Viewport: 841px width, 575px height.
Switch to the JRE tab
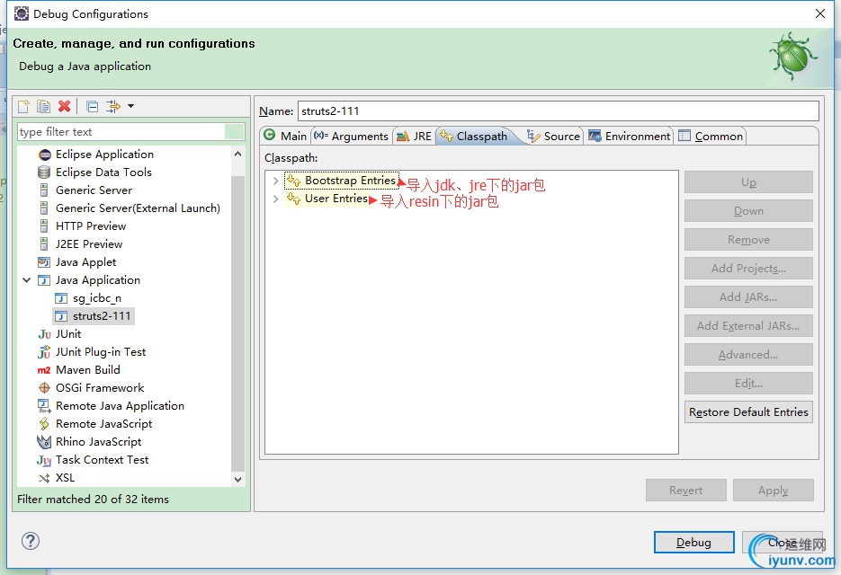point(414,137)
